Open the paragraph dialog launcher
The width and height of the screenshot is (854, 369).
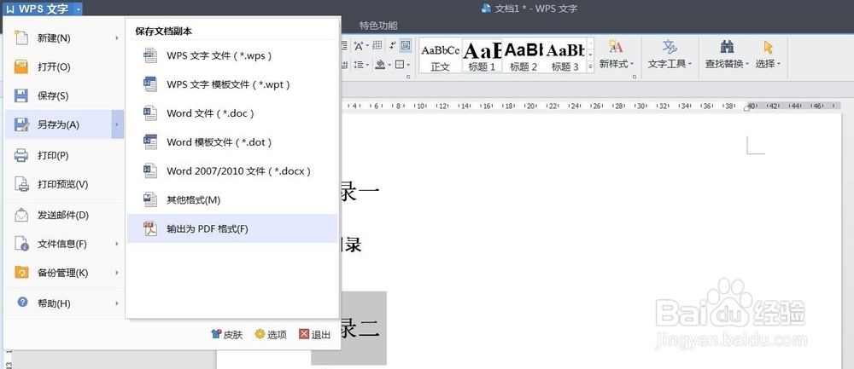tap(408, 78)
